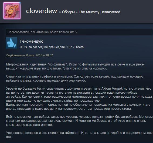Click the paragraph about Отличная пиксельная графика

coord(74,79)
